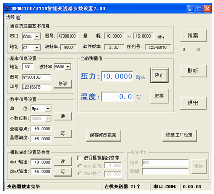Click the 20mA calibration value field 20.000
The image size is (214, 194).
(x=113, y=174)
